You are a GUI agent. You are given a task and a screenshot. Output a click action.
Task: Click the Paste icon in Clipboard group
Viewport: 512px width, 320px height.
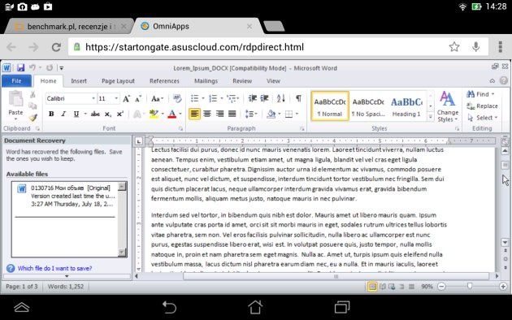pos(15,99)
